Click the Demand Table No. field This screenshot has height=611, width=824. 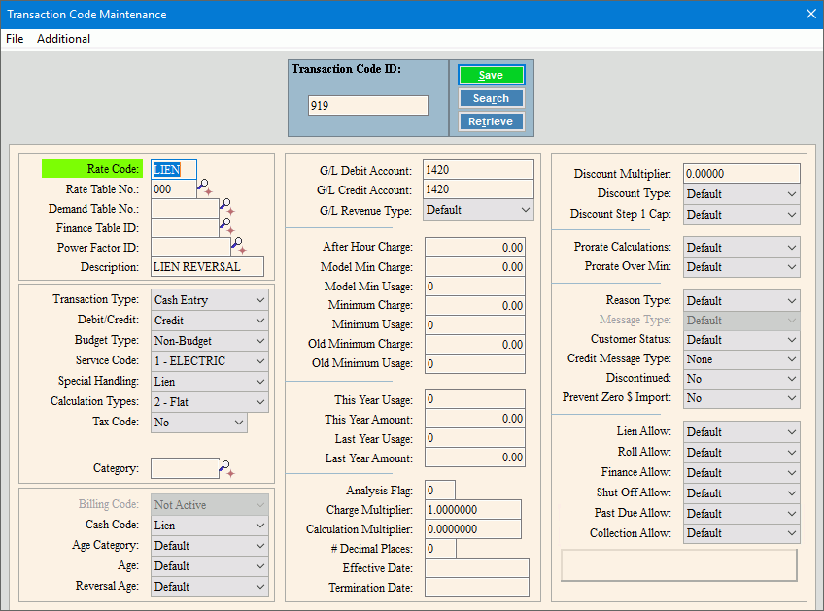click(185, 209)
